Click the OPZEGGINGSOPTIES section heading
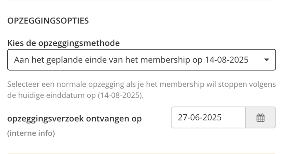The height and width of the screenshot is (154, 285). point(48,21)
